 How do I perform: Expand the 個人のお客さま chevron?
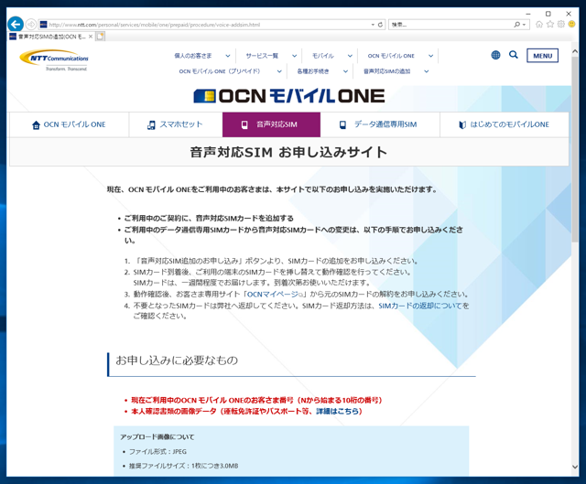228,56
